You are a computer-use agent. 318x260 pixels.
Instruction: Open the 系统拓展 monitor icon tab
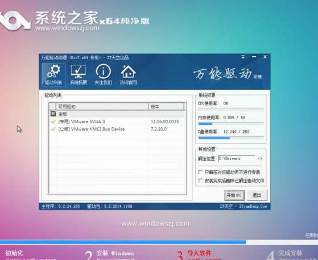(x=79, y=74)
